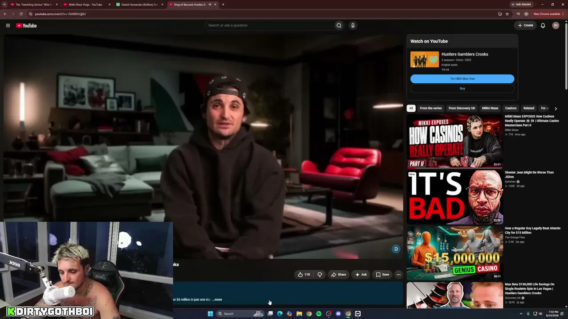568x319 pixels.
Task: Open the account avatar menu
Action: tap(556, 25)
